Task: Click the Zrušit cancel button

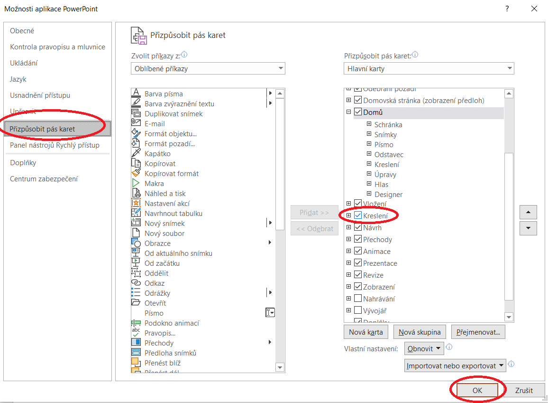Action: pos(524,390)
